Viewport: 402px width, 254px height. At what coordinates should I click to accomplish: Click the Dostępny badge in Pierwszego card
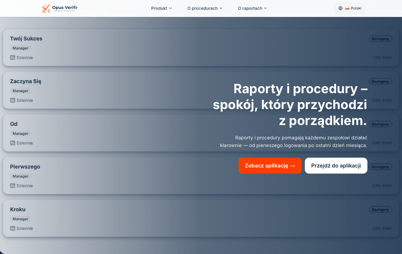tap(380, 167)
